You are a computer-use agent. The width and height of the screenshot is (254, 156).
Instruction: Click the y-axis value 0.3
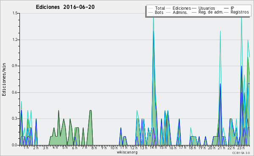pyautogui.click(x=15, y=118)
